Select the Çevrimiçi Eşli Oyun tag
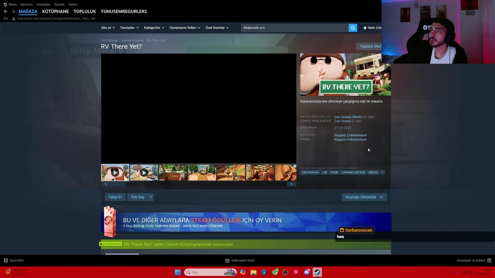This screenshot has height=278, width=495. coord(353,172)
